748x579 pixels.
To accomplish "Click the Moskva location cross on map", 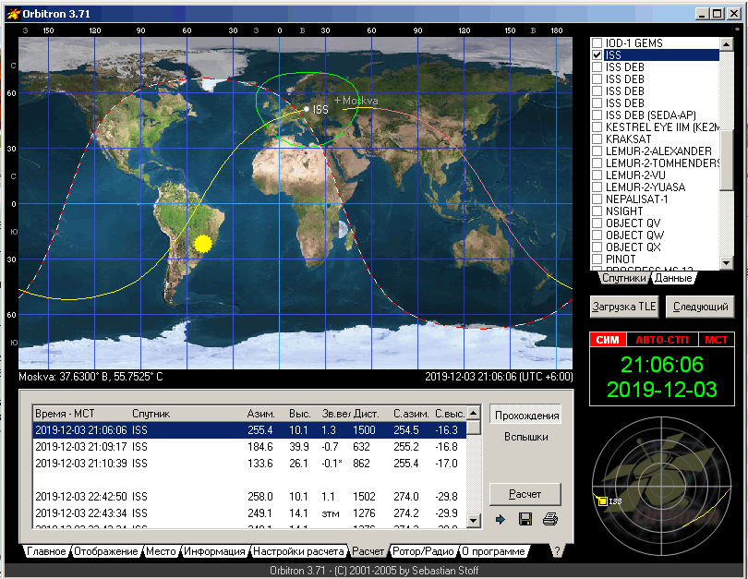I will (337, 100).
